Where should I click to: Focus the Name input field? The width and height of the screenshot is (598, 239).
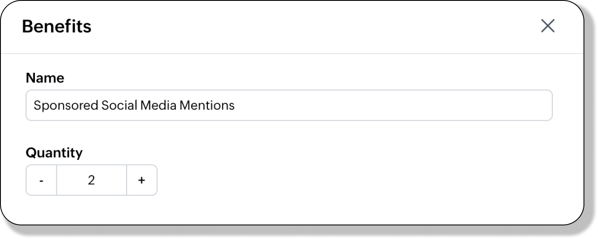(289, 105)
